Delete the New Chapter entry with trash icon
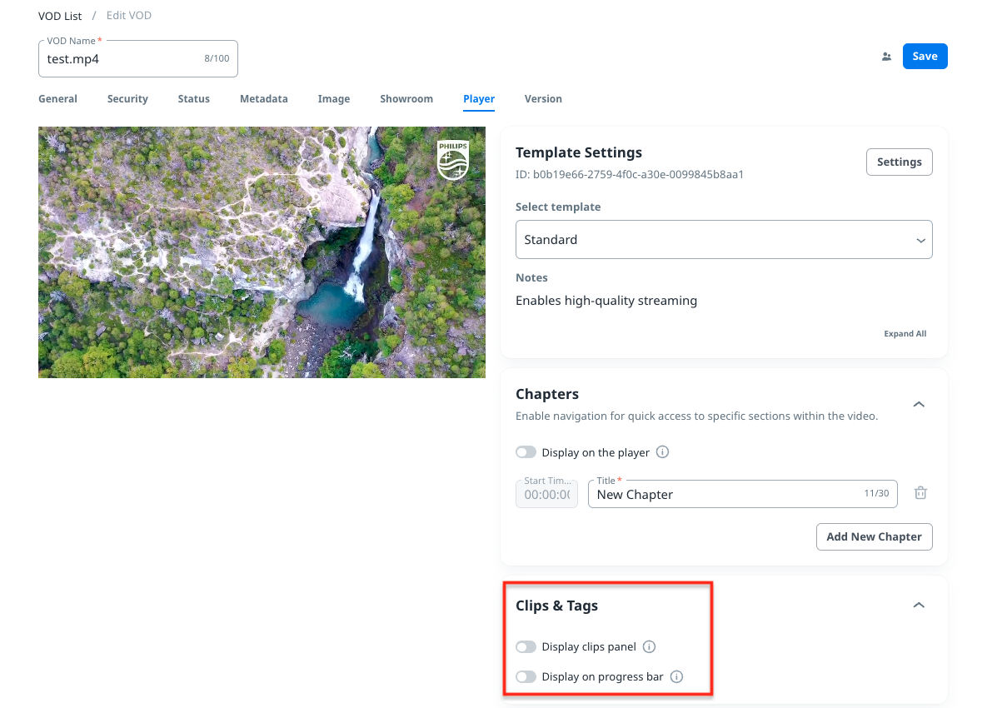 point(920,493)
